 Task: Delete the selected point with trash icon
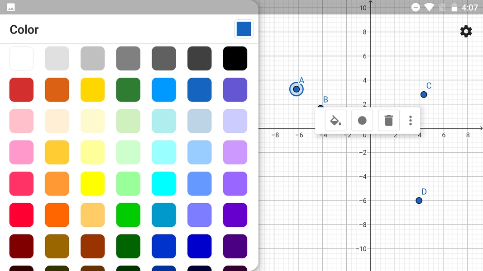(389, 121)
